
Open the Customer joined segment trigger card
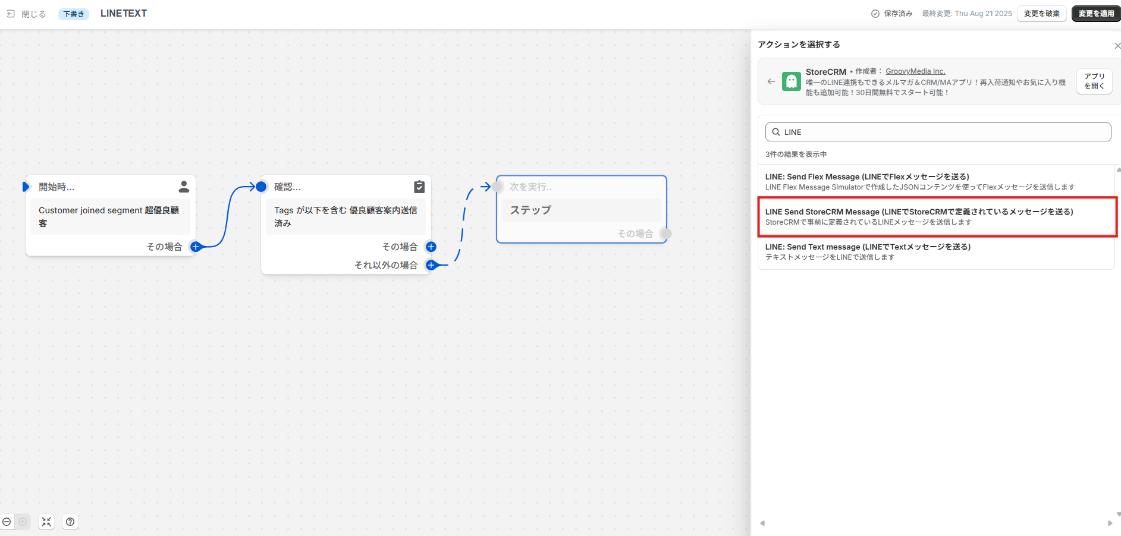click(x=111, y=216)
